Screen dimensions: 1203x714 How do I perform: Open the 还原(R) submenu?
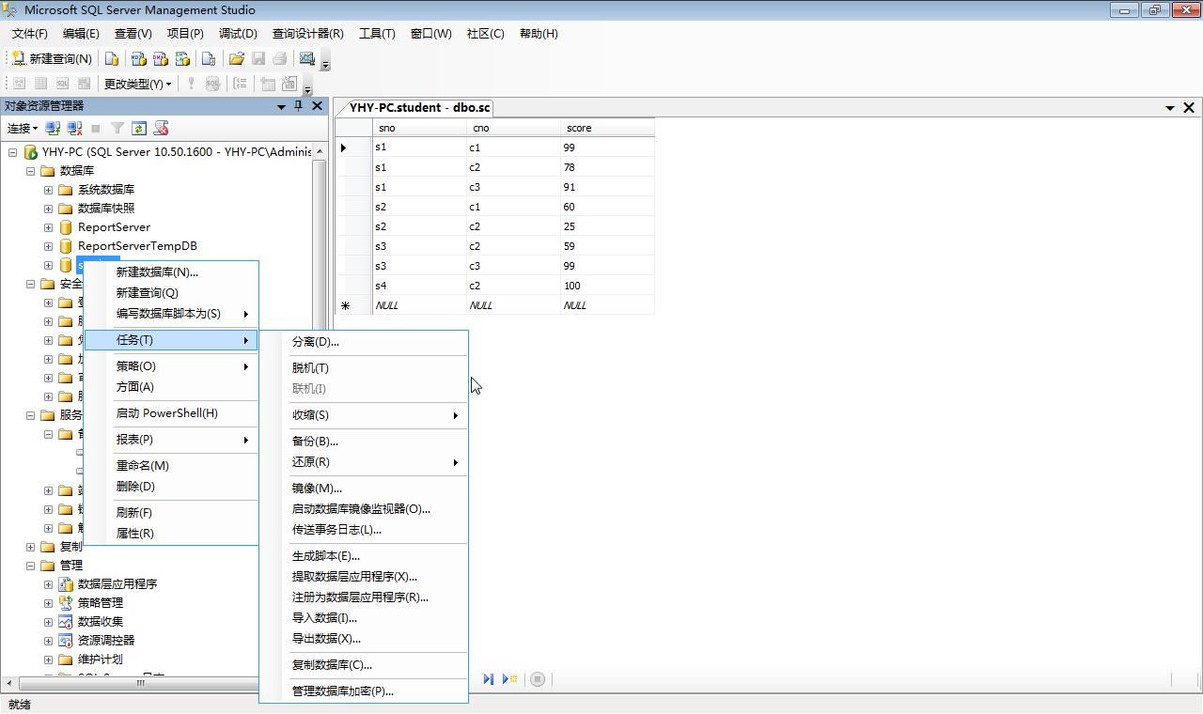tap(364, 462)
